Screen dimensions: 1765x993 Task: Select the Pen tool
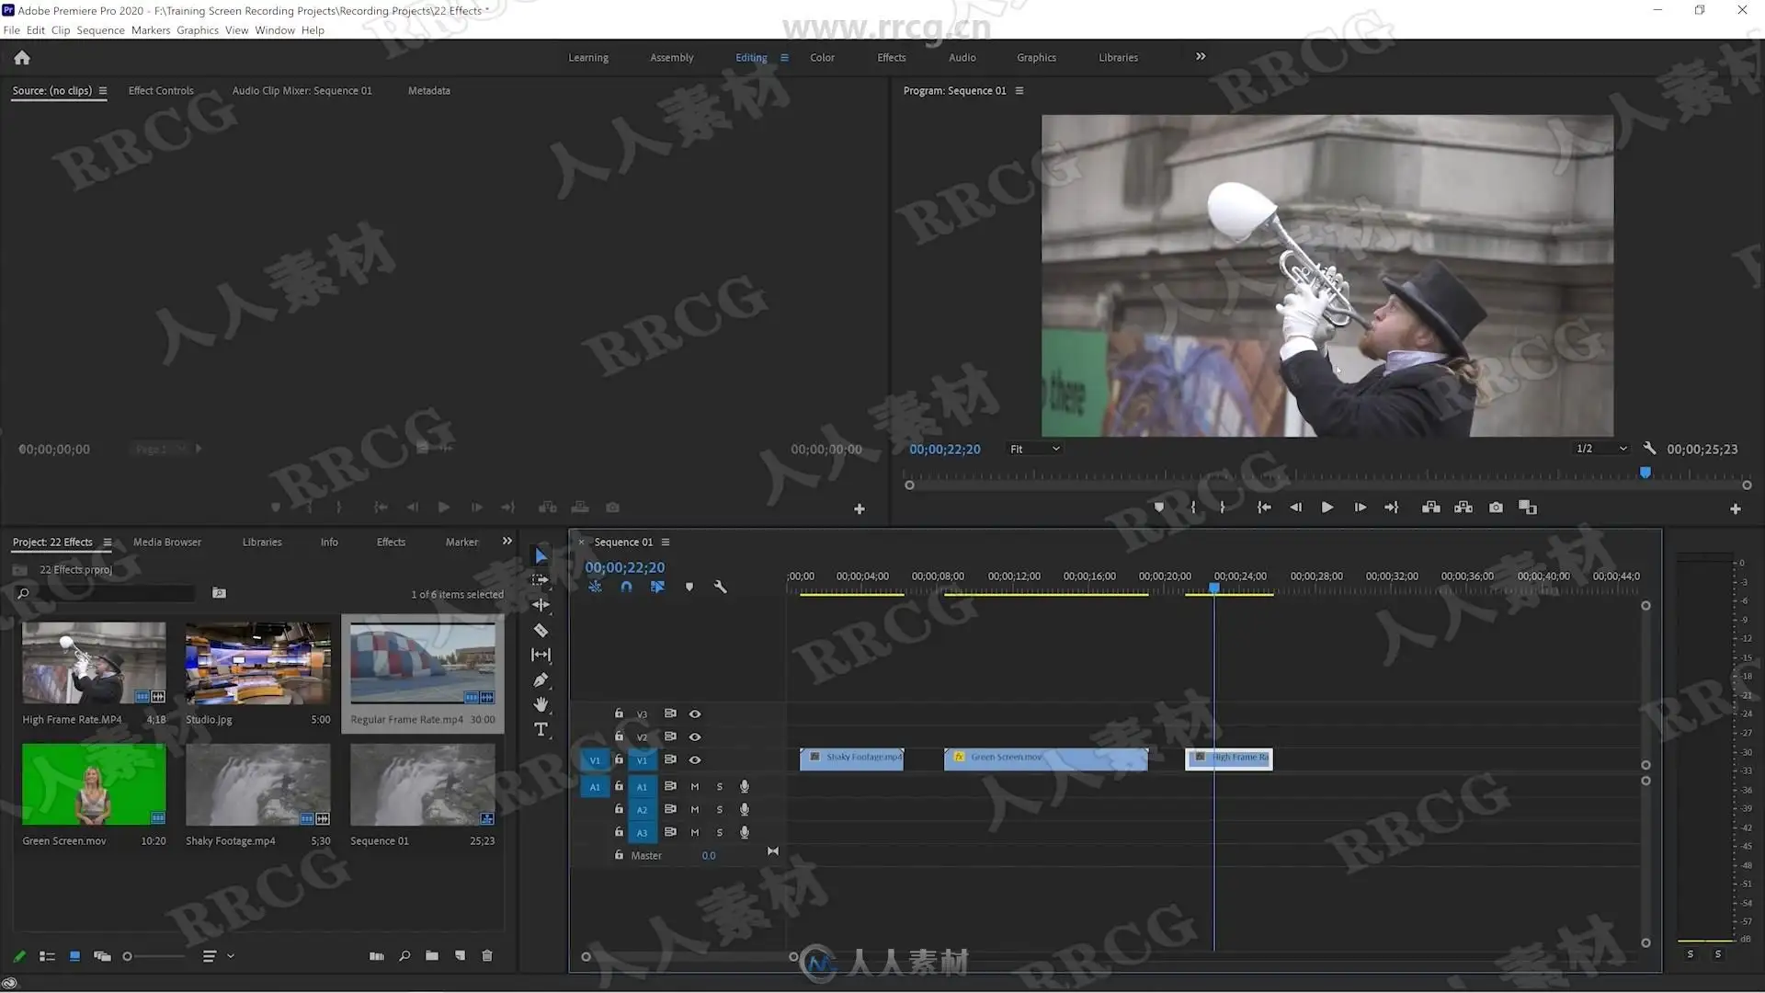(x=541, y=680)
